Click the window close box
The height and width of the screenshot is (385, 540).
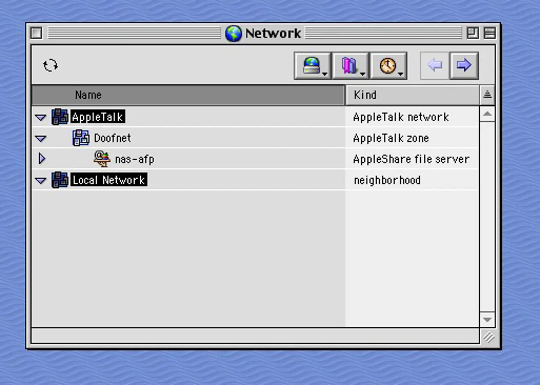coord(37,33)
